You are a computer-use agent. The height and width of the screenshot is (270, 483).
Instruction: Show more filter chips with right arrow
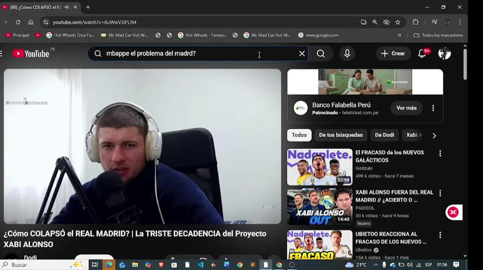click(x=434, y=135)
